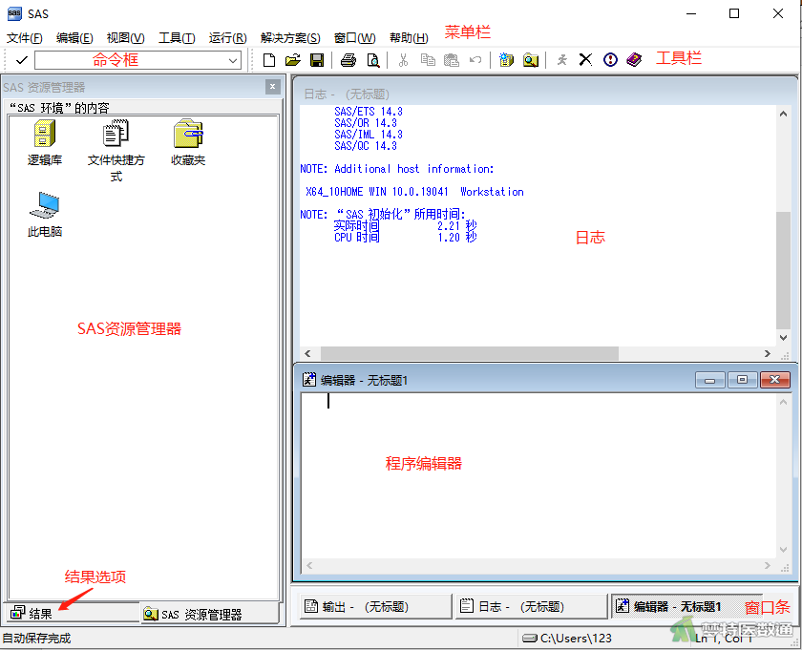Switch to the SAS 资源管理器 bottom tab
802x650 pixels.
210,614
